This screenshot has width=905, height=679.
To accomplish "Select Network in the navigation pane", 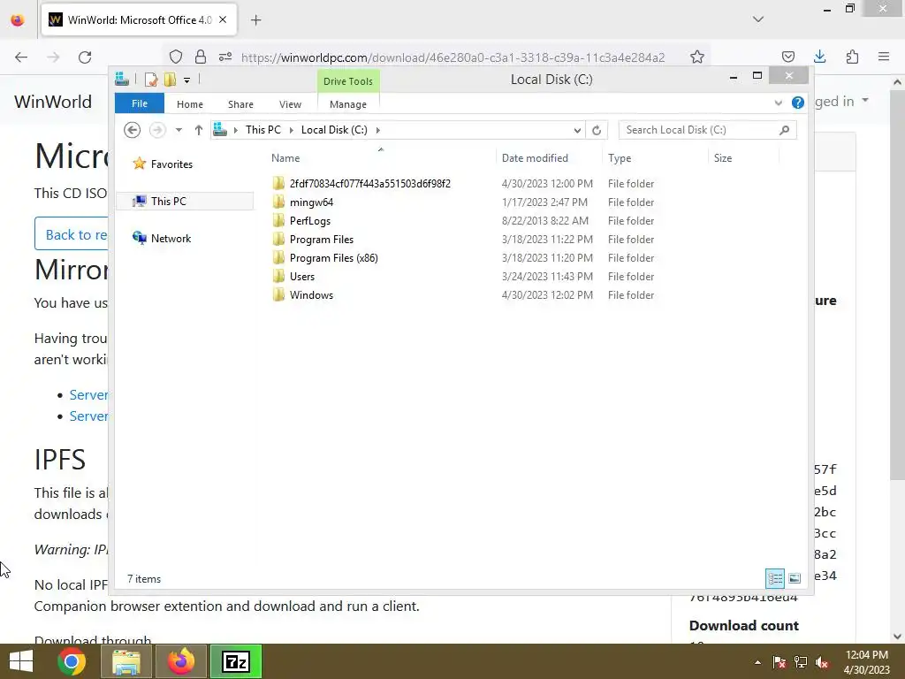I will coord(163,238).
